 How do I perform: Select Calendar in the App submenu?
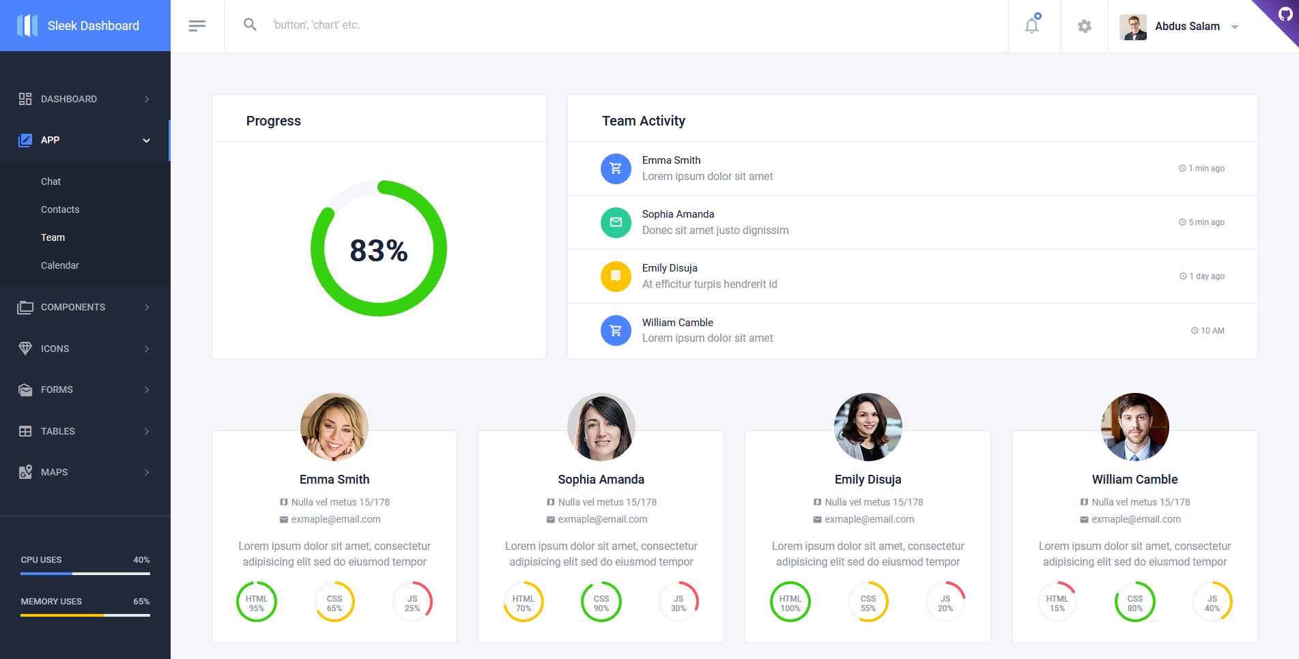tap(60, 265)
